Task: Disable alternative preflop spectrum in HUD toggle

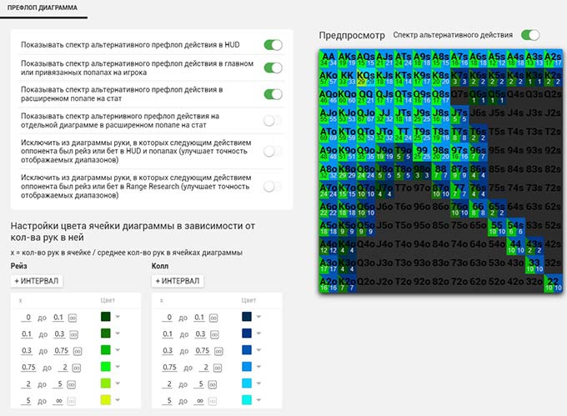Action: pyautogui.click(x=273, y=45)
